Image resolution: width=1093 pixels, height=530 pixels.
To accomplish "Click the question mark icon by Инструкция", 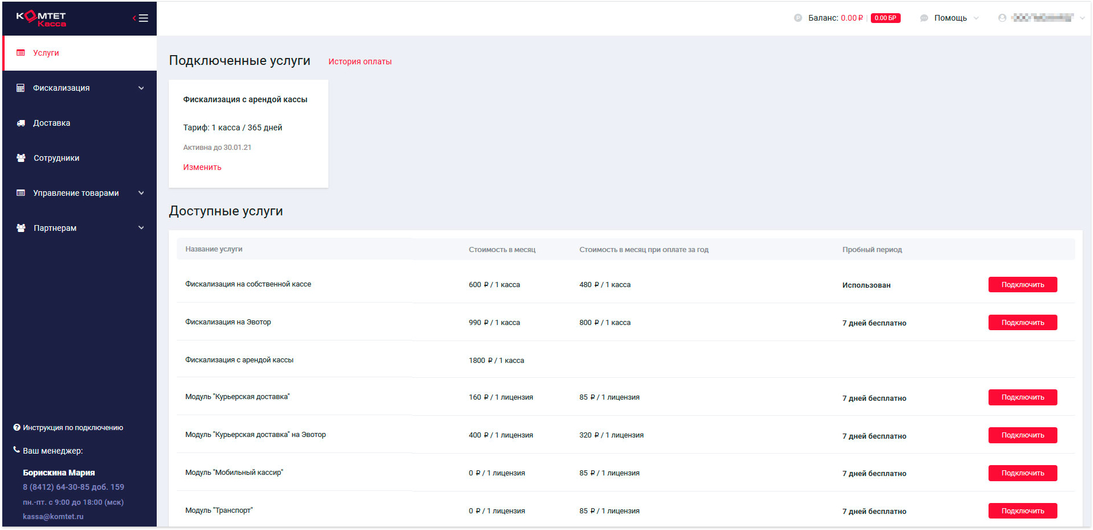I will (x=17, y=427).
